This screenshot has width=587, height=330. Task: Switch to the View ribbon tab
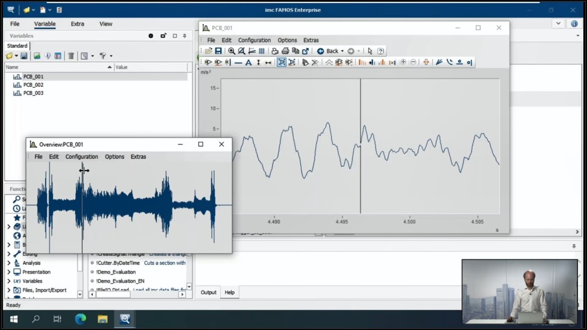coord(106,24)
